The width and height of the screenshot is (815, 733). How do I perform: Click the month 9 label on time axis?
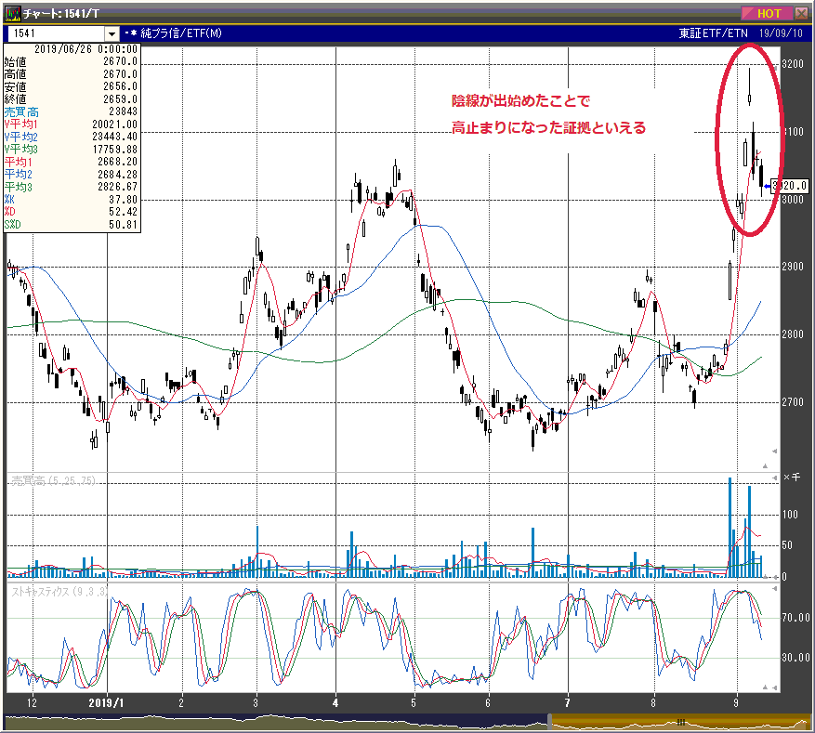coord(736,703)
